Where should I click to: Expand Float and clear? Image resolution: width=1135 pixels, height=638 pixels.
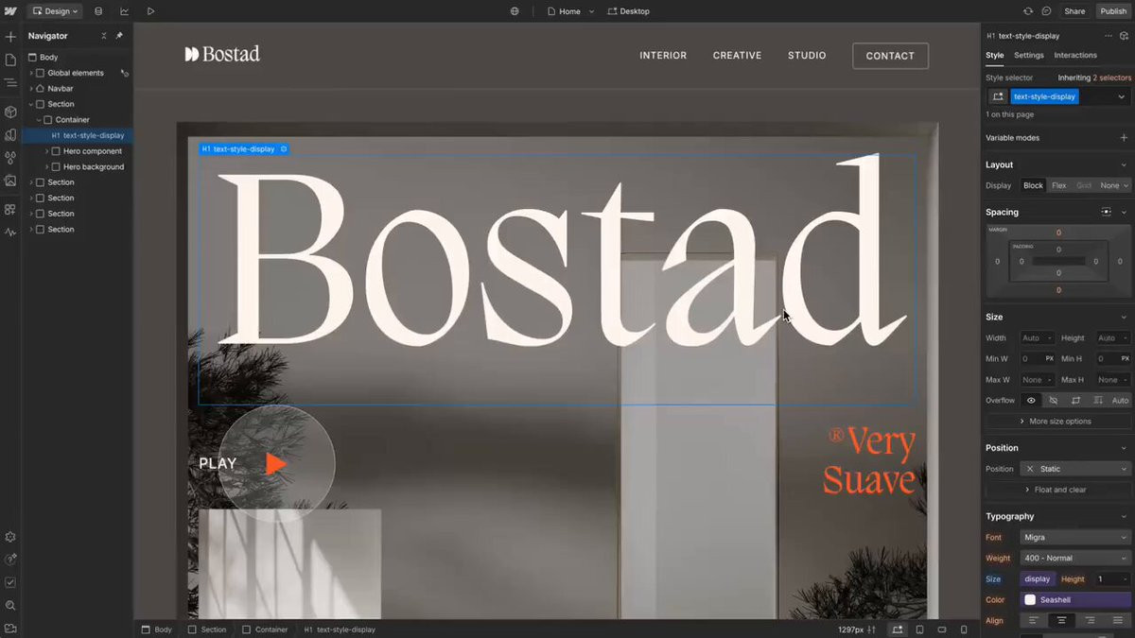coord(1058,490)
